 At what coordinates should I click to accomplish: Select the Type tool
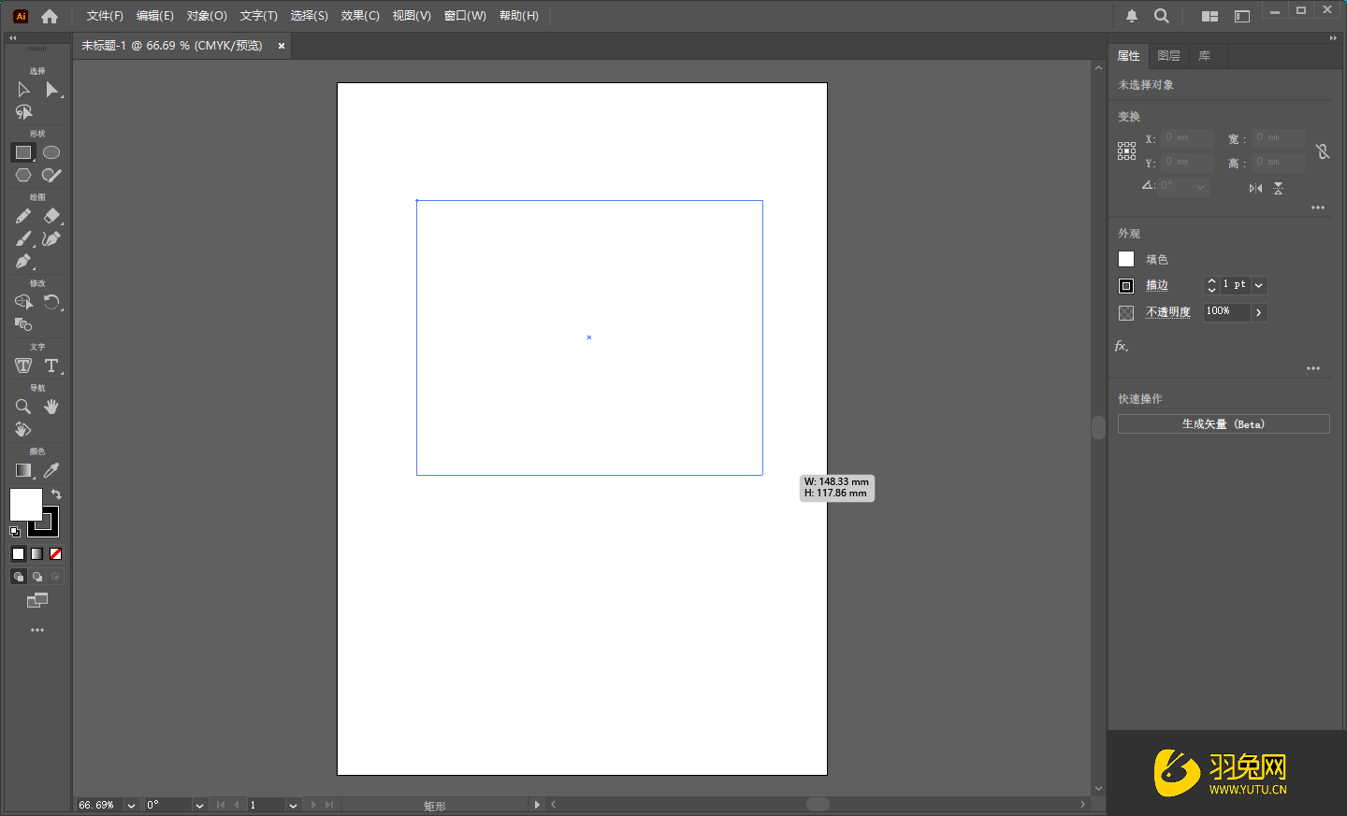[x=51, y=365]
